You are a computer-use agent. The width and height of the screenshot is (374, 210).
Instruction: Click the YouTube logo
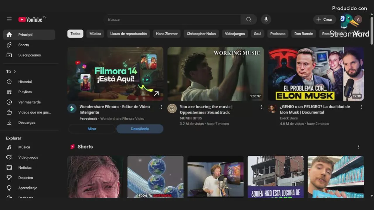30,20
